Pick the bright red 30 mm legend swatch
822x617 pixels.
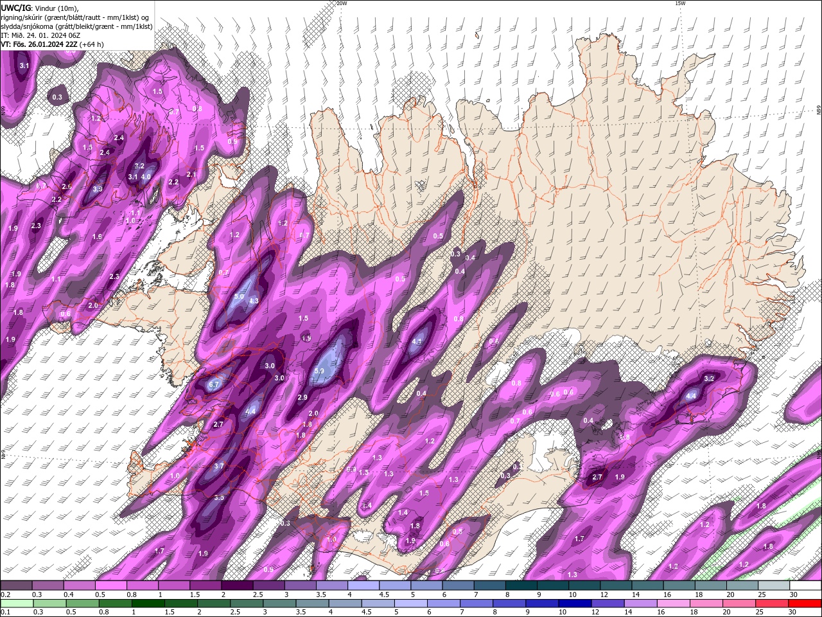click(x=805, y=604)
